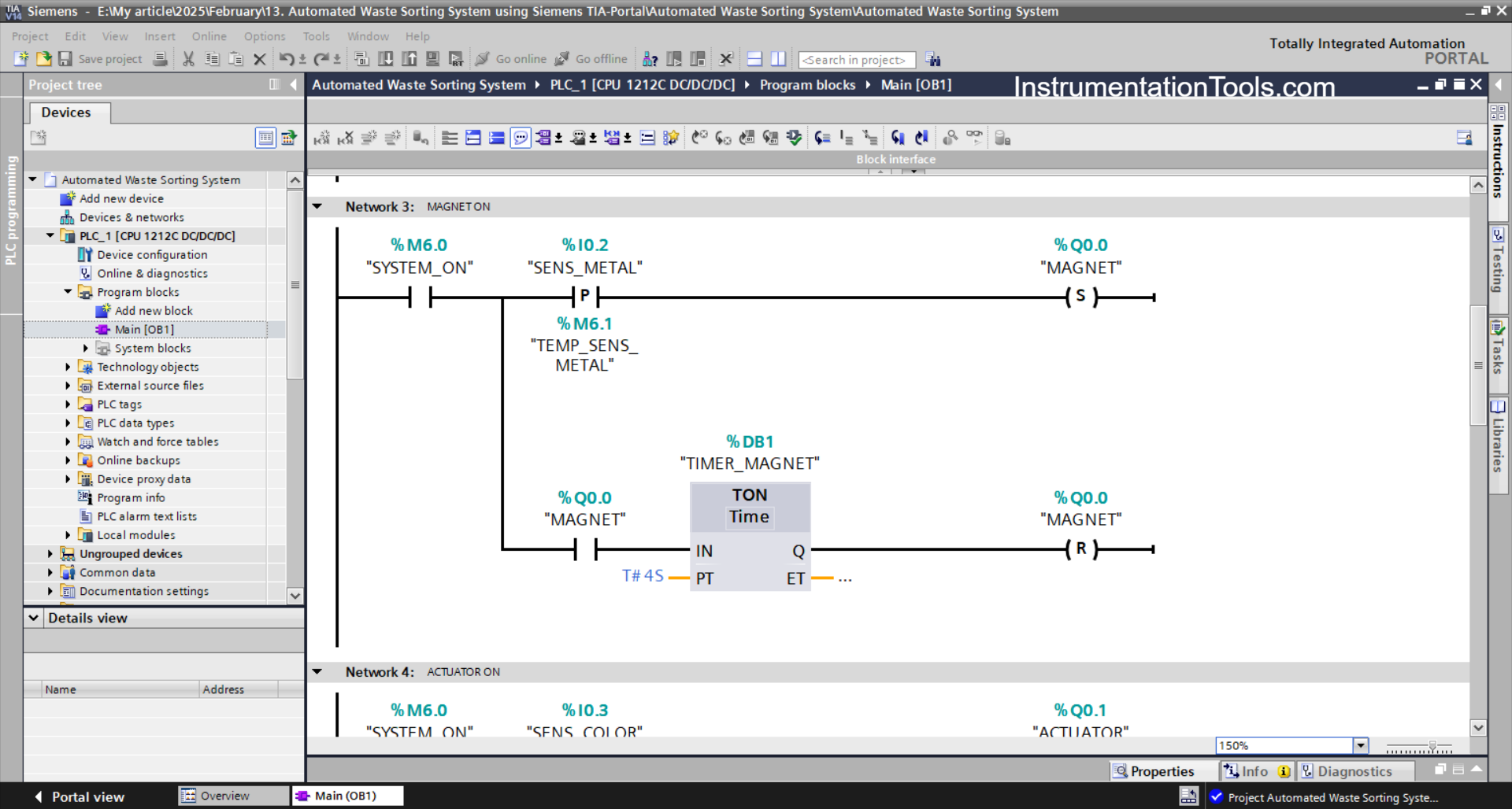
Task: Toggle Show favorites star icon in editor
Action: pyautogui.click(x=671, y=138)
